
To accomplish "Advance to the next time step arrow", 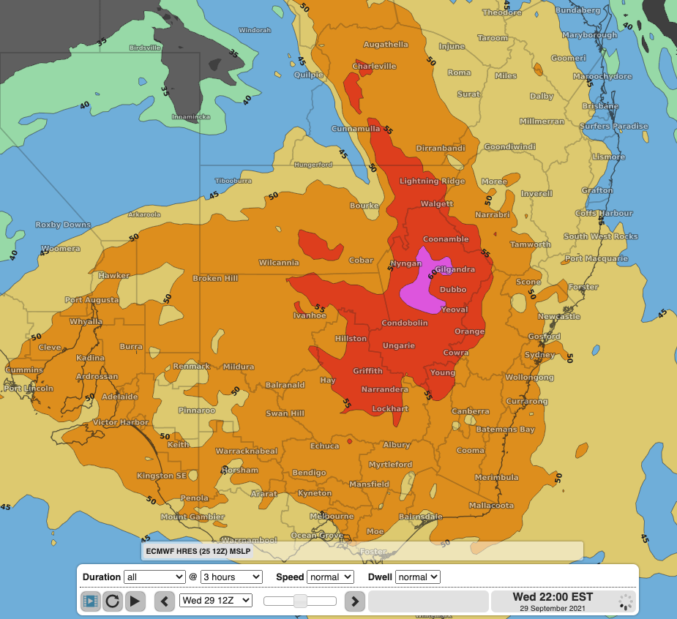I will 355,601.
